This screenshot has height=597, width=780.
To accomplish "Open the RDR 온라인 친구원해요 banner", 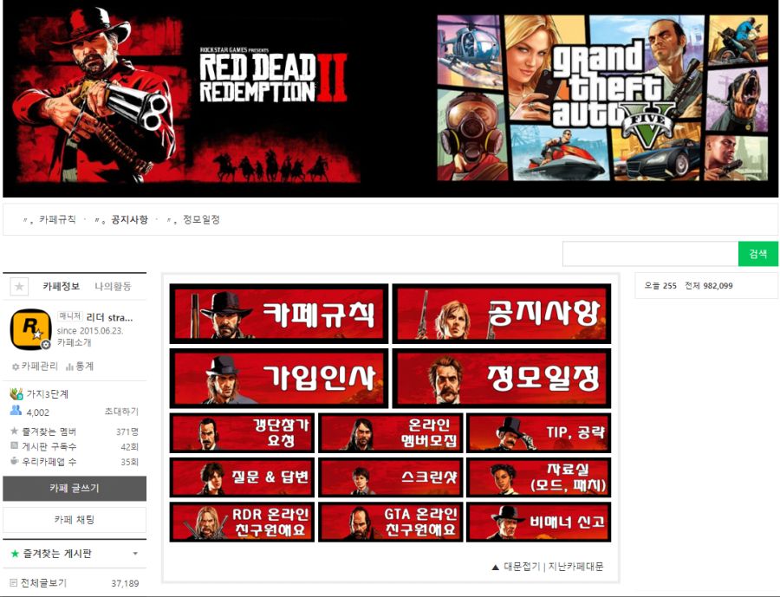I will click(242, 522).
